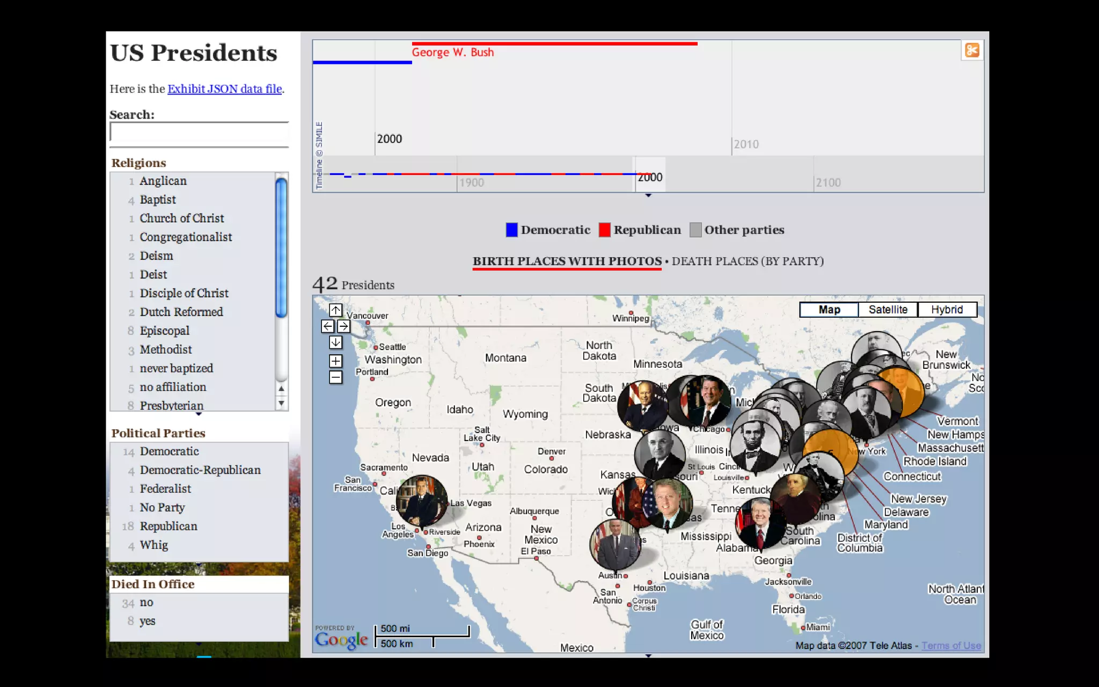This screenshot has width=1099, height=687.
Task: Zoom out the map with minus button
Action: tap(335, 377)
